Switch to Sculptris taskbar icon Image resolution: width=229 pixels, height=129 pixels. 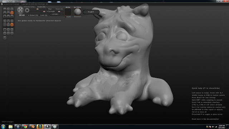48,126
